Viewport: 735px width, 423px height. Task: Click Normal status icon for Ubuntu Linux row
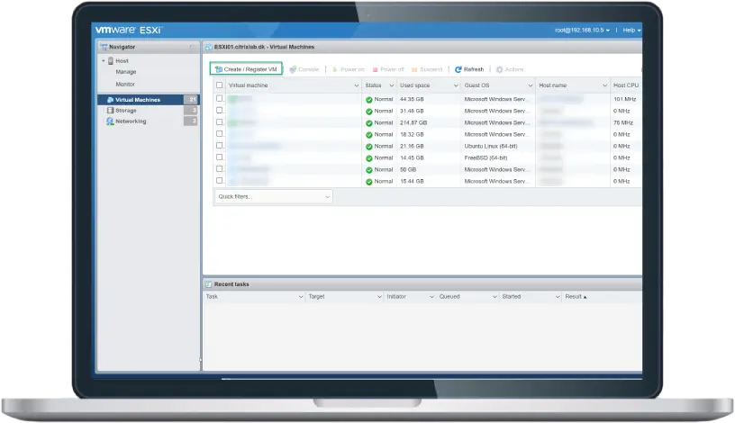[x=369, y=147]
